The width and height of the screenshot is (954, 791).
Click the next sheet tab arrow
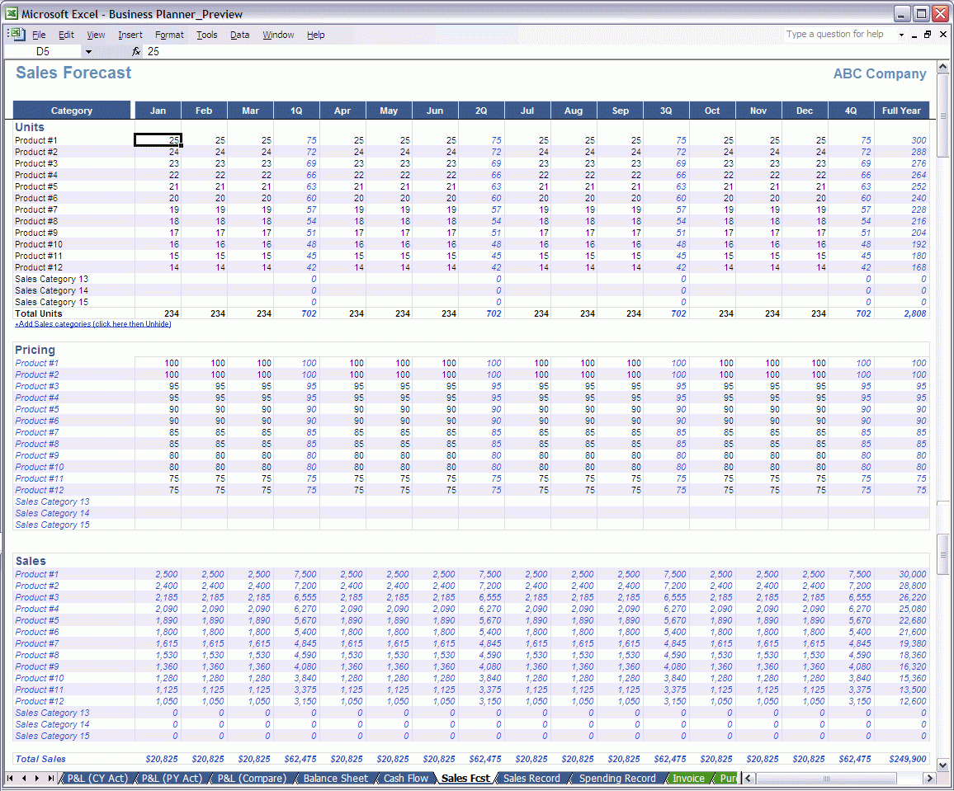coord(37,778)
